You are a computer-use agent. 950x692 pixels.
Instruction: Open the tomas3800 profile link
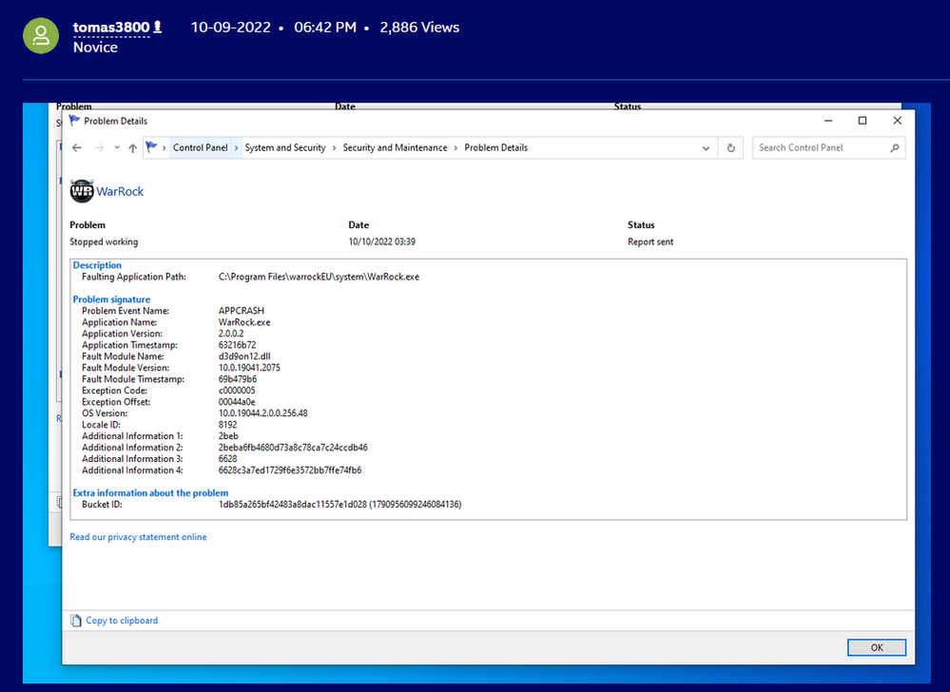click(x=111, y=28)
